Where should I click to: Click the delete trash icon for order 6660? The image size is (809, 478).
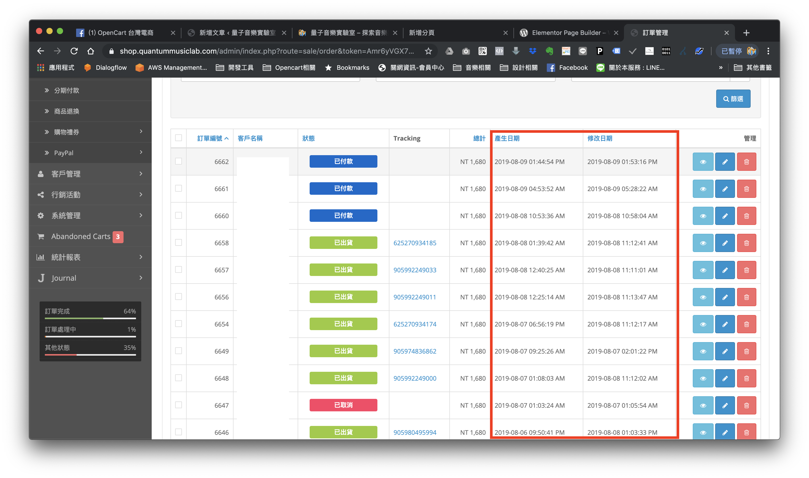[746, 216]
